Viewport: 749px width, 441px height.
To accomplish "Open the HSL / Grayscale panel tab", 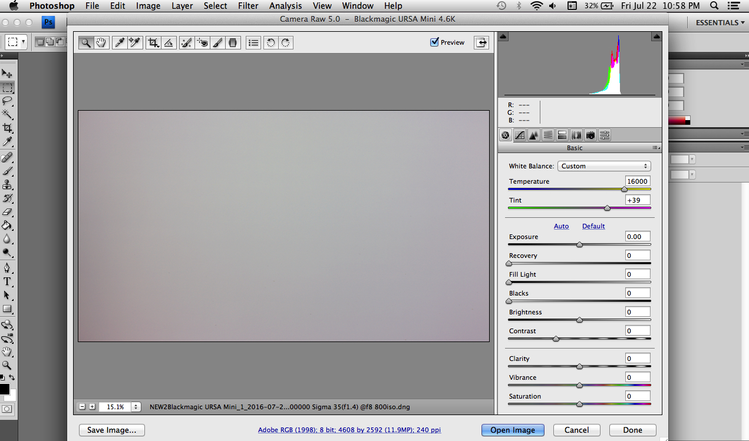I will (548, 135).
